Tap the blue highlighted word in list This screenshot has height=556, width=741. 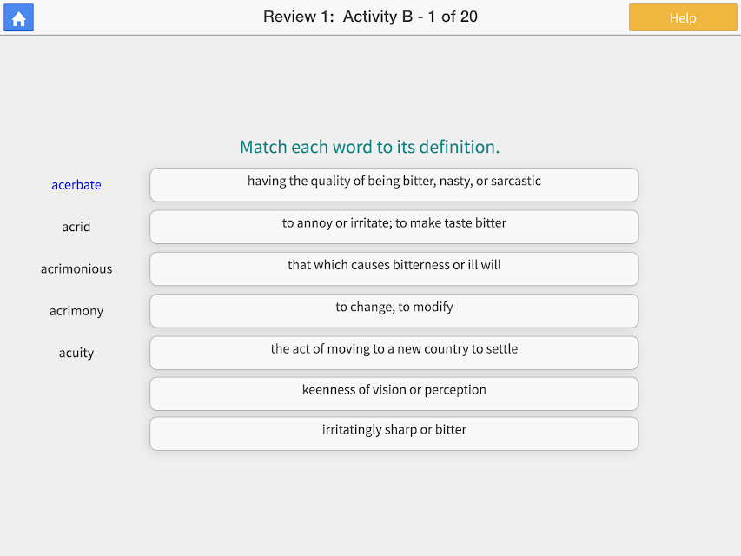coord(76,185)
